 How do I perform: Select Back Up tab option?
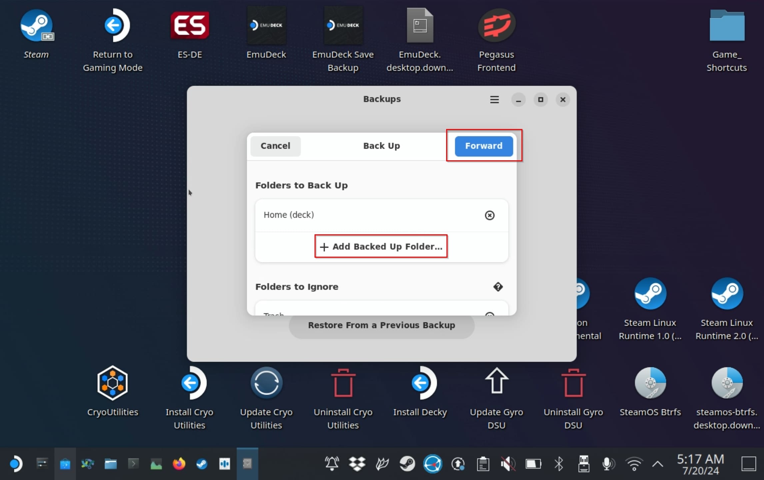point(382,145)
